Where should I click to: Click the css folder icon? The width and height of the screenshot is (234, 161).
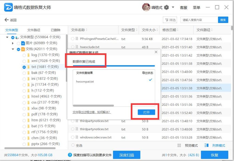pos(28,103)
